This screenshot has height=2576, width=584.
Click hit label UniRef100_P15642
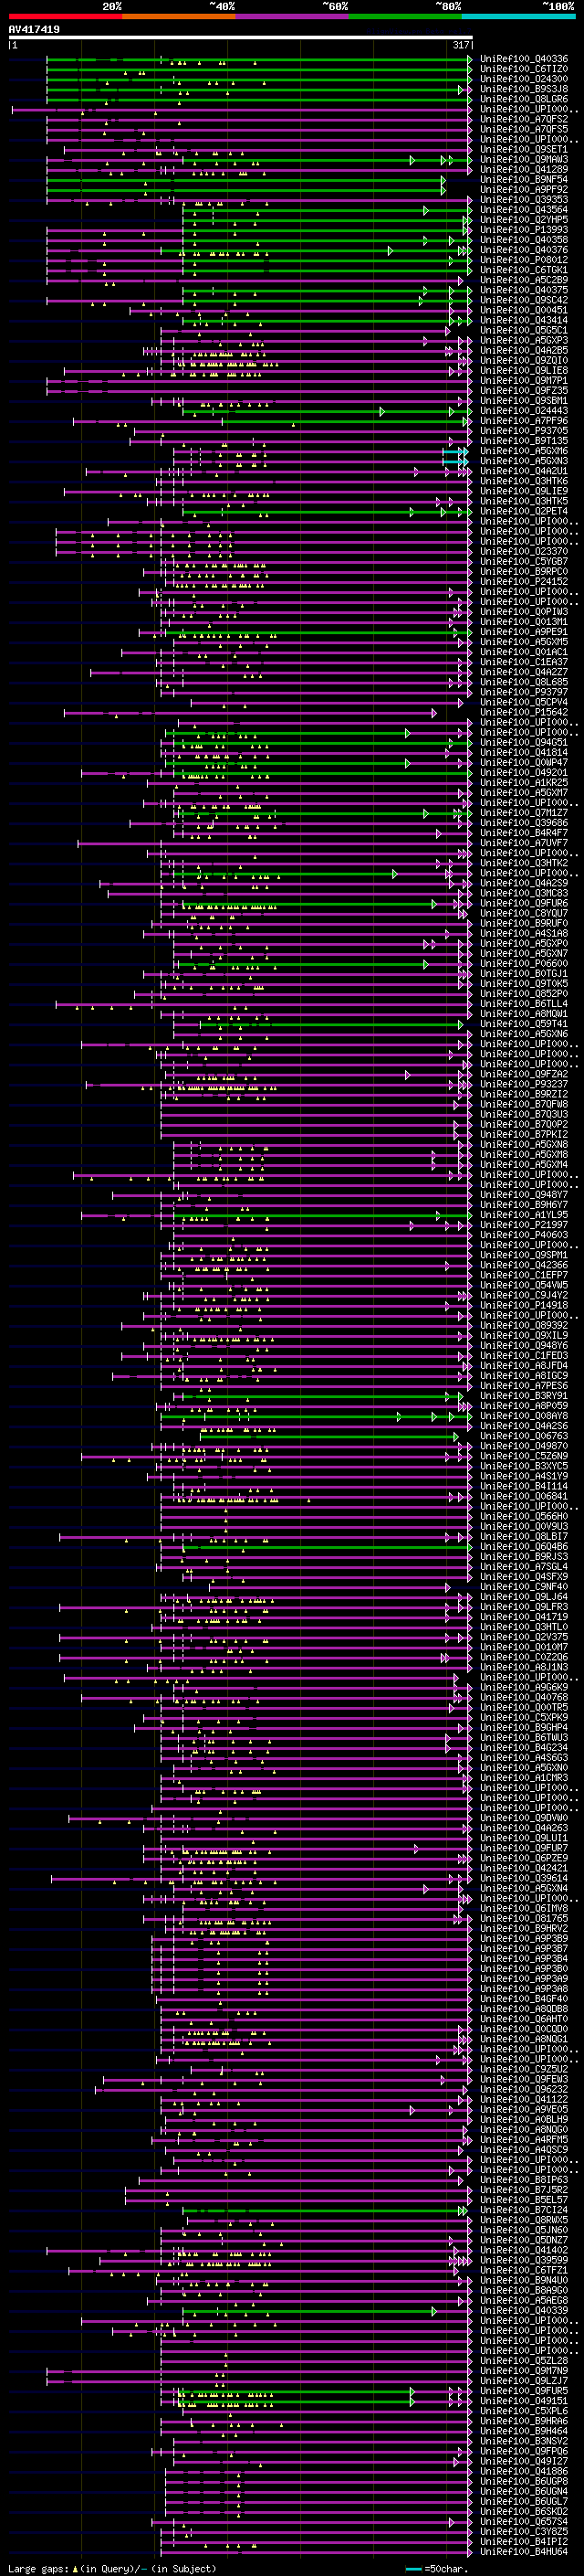(x=523, y=712)
